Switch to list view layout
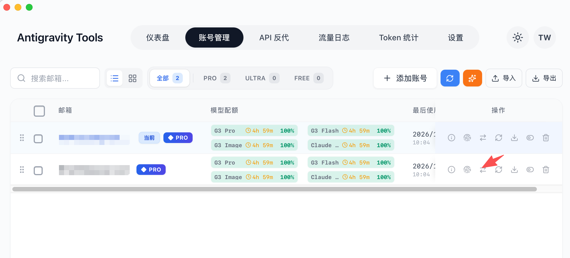This screenshot has width=570, height=258. pos(115,78)
